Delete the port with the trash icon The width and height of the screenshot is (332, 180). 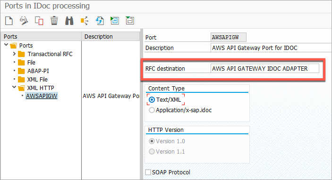click(54, 21)
